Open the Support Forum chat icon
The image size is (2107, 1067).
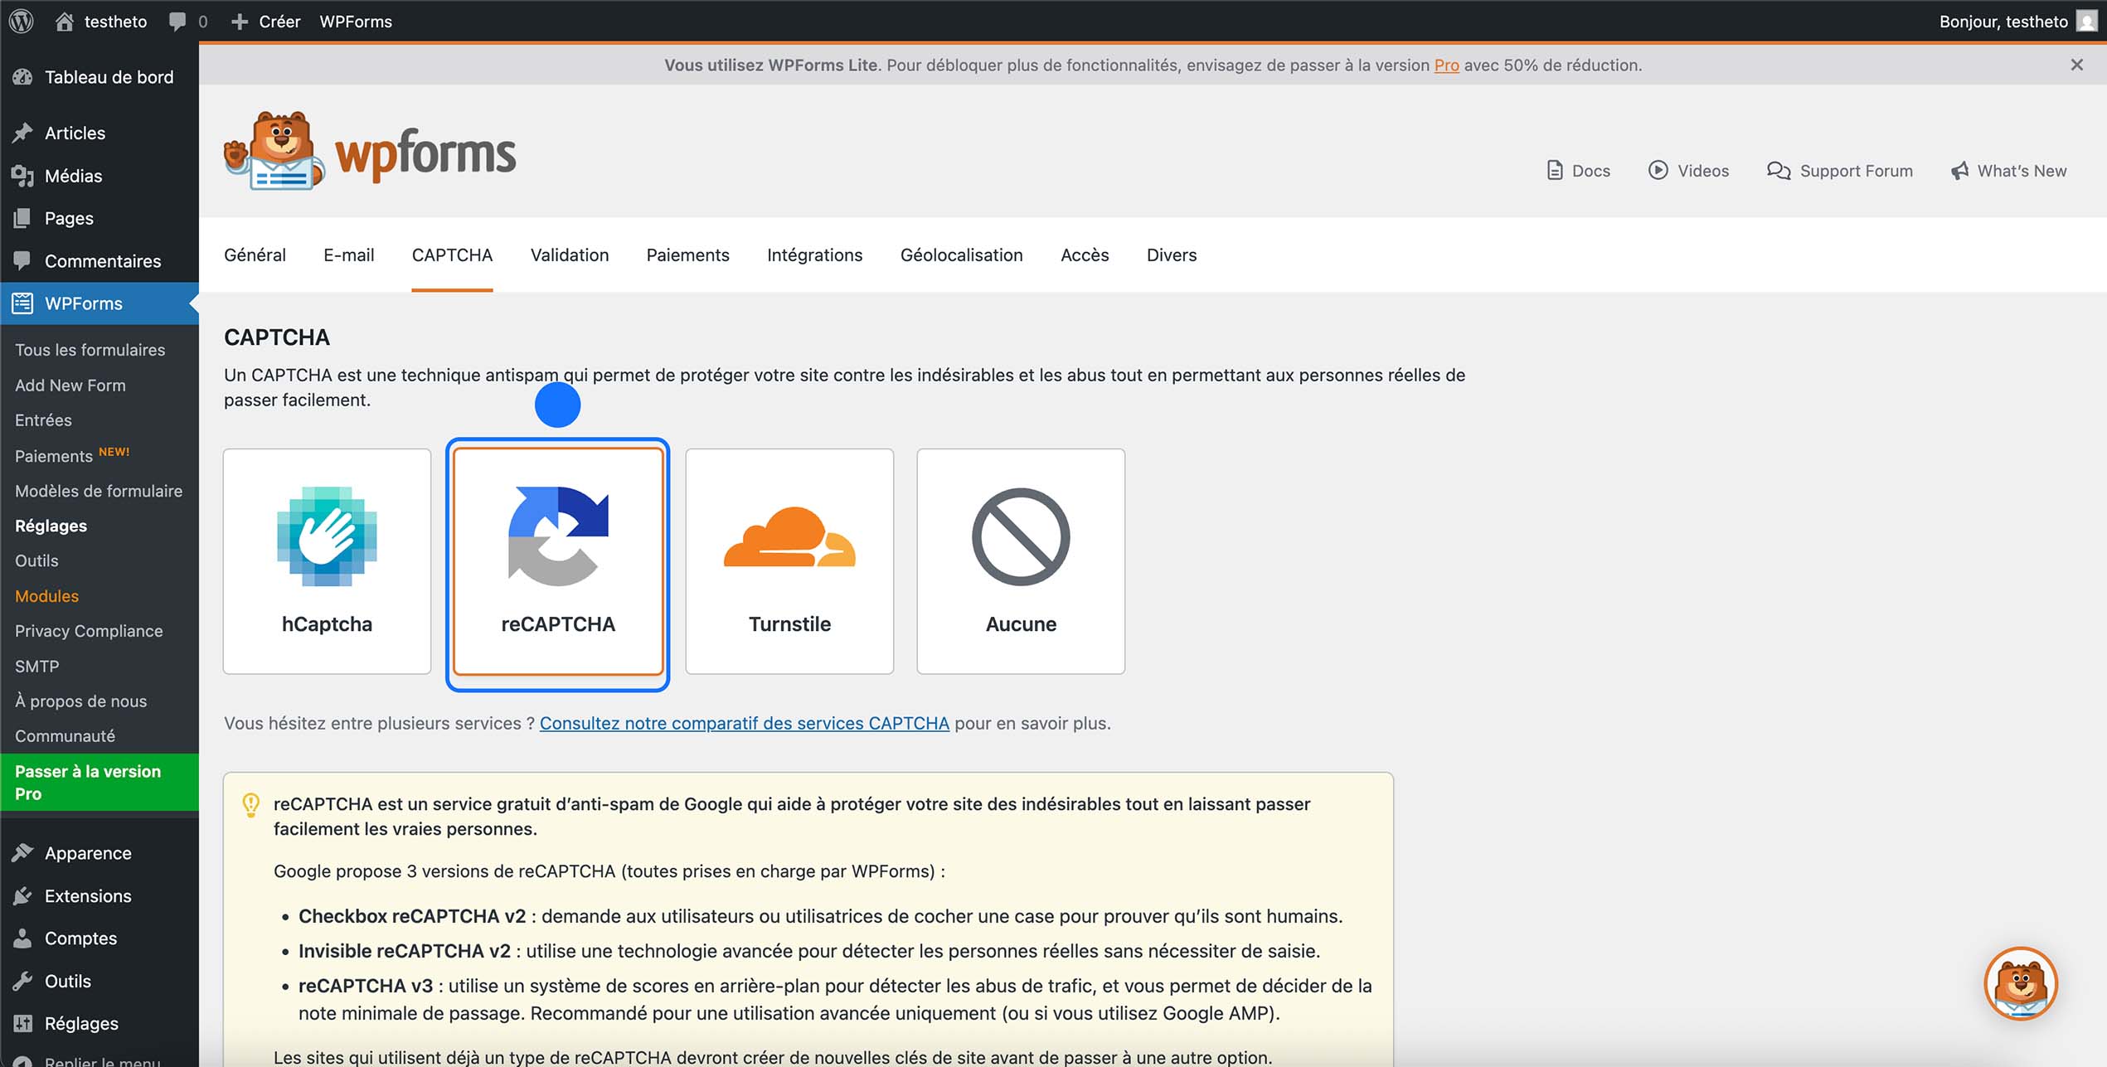[x=1778, y=170]
